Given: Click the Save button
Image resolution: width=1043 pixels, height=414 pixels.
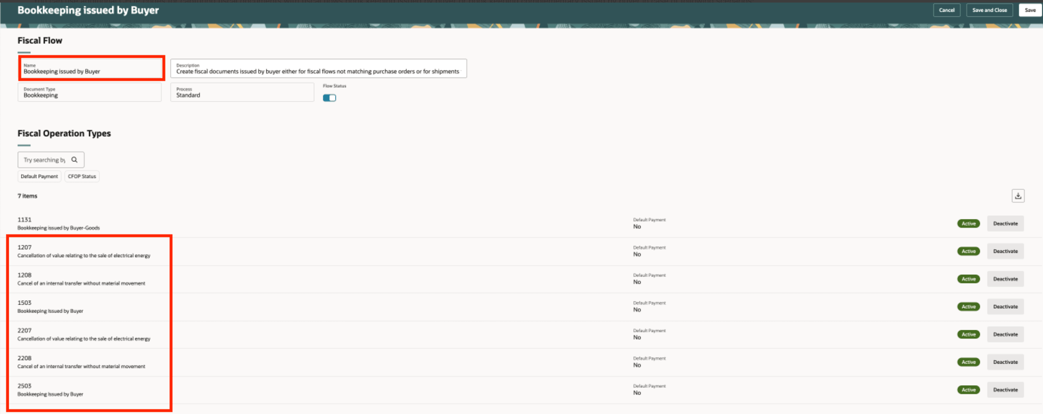Looking at the screenshot, I should (1030, 10).
